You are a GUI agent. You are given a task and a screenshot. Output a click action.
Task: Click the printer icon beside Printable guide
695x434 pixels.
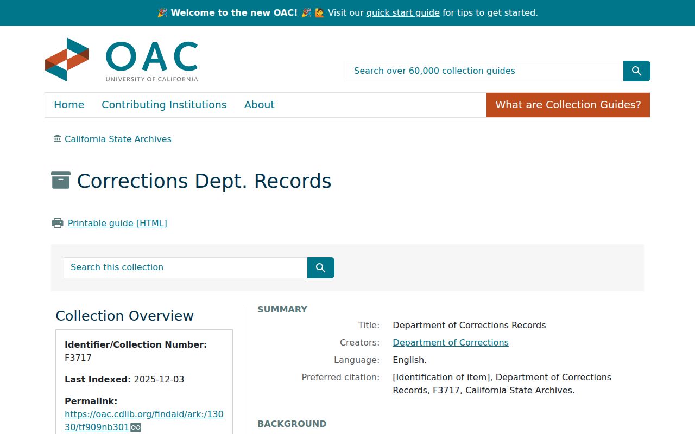pos(58,223)
